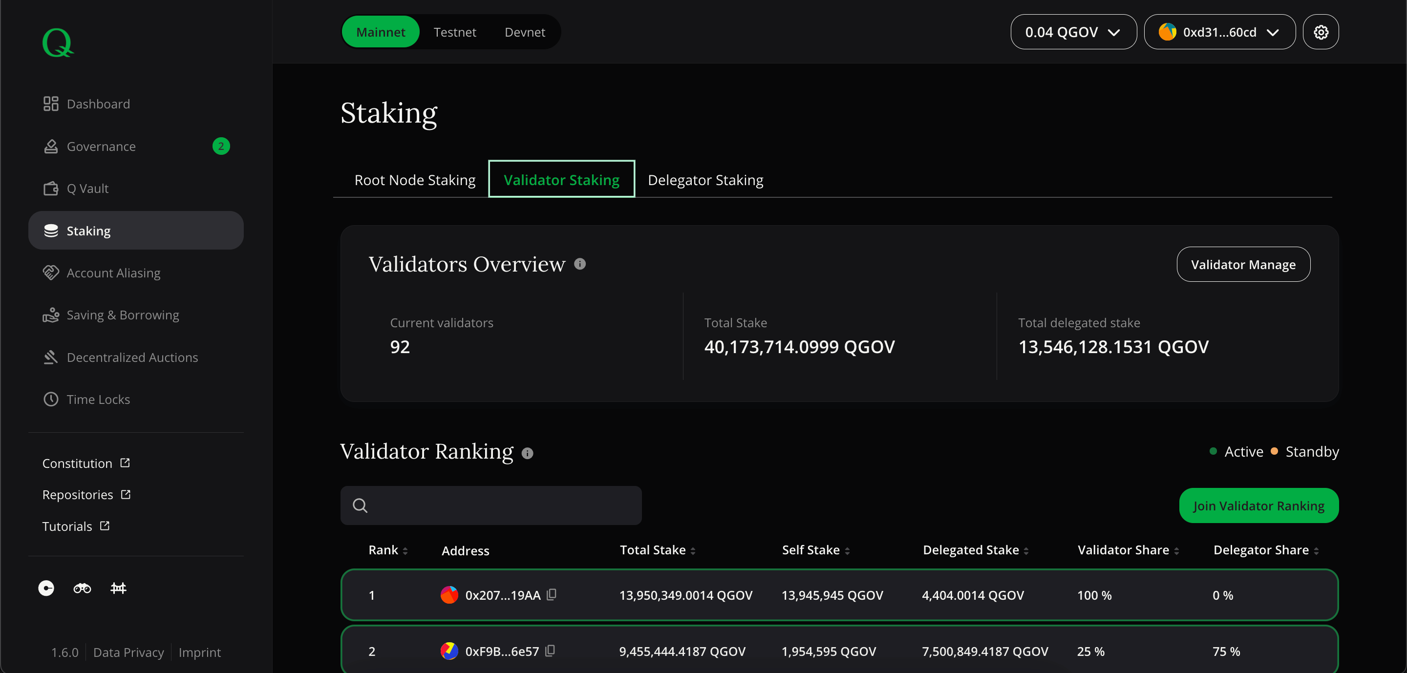The width and height of the screenshot is (1407, 673).
Task: Open Q Vault from the sidebar
Action: point(87,189)
